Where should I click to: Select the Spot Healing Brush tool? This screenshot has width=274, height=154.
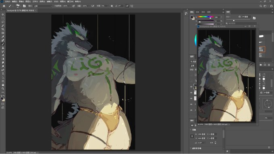[3, 41]
